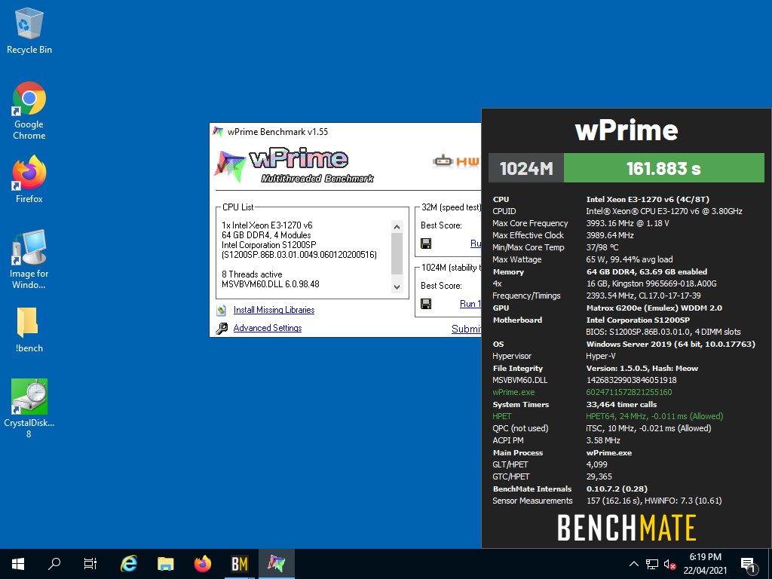Click the CPU List scroll up arrow
This screenshot has width=772, height=579.
click(x=397, y=226)
